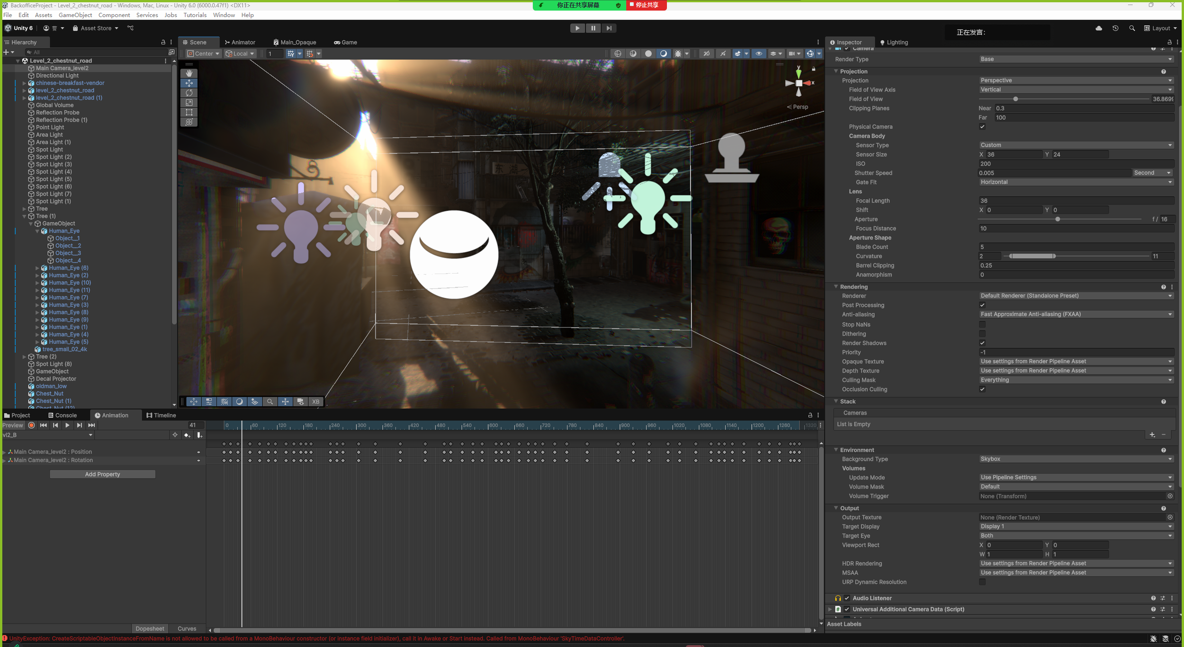Image resolution: width=1184 pixels, height=647 pixels.
Task: Disable the Occlusion Culling checkbox
Action: (x=982, y=389)
